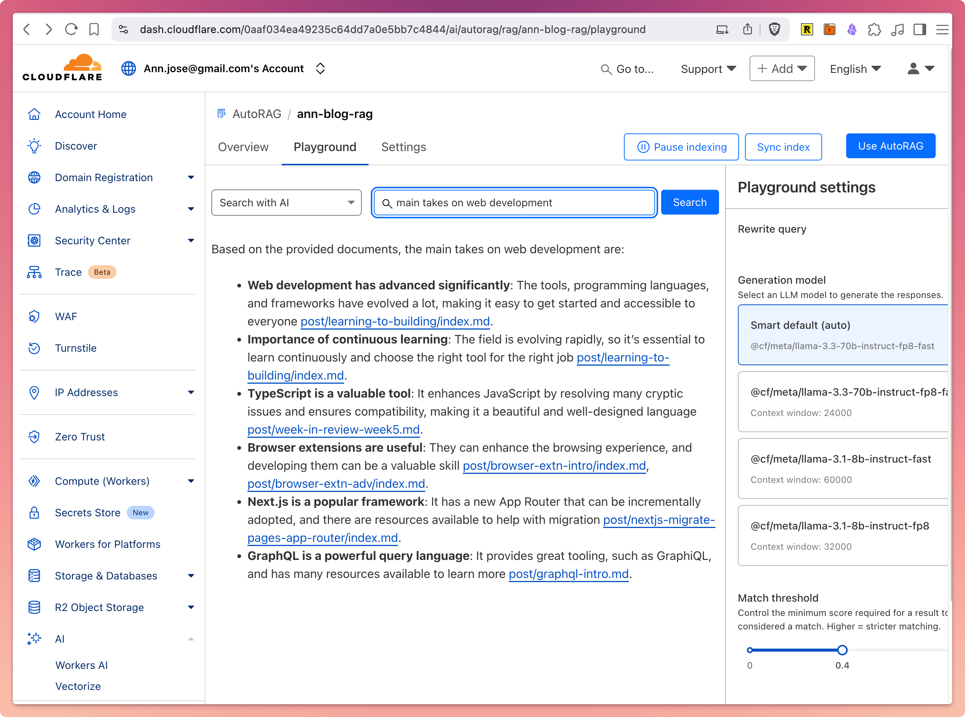Image resolution: width=965 pixels, height=717 pixels.
Task: Click the Zero Trust sidebar icon
Action: [34, 437]
